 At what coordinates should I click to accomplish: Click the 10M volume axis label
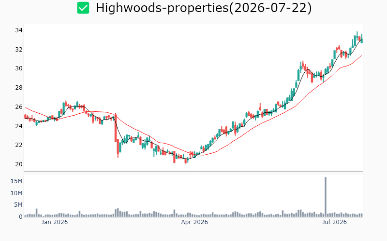(x=16, y=193)
